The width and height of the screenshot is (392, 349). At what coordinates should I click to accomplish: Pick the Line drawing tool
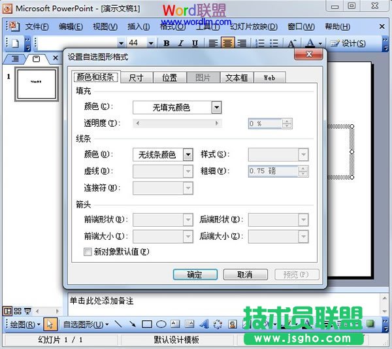pos(118,324)
